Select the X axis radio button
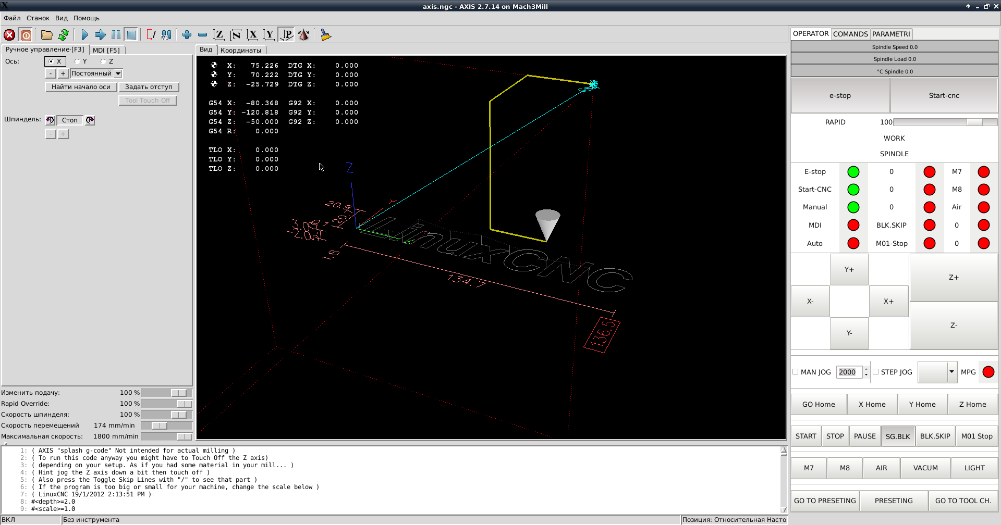The image size is (1001, 525). tap(55, 61)
